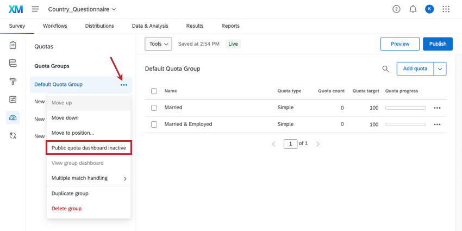Open Look and Feel paint roller icon
Viewport: 462px width, 231px height.
pos(13,81)
